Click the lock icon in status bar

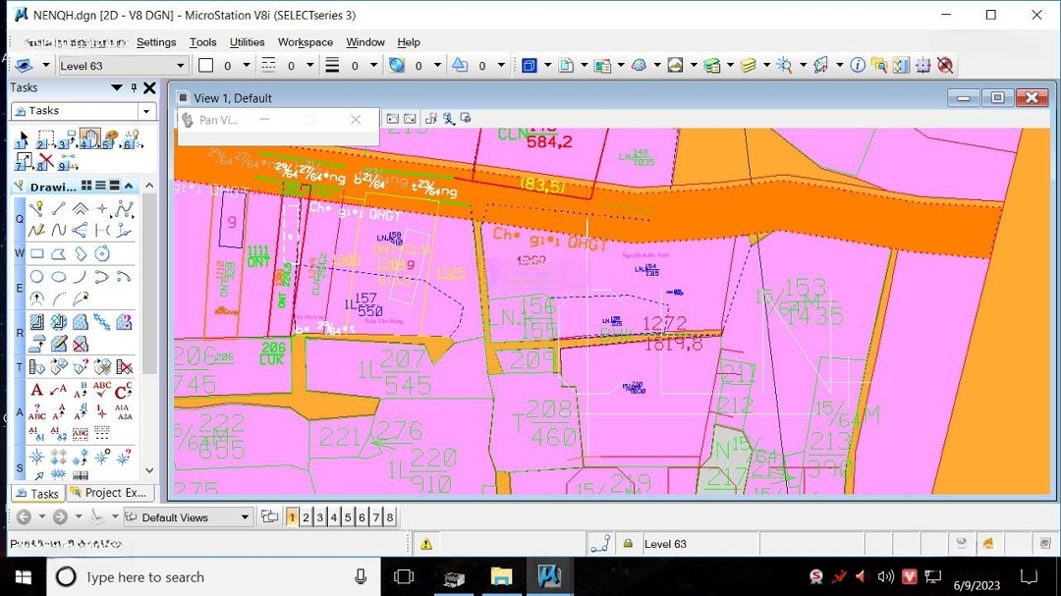pos(627,544)
